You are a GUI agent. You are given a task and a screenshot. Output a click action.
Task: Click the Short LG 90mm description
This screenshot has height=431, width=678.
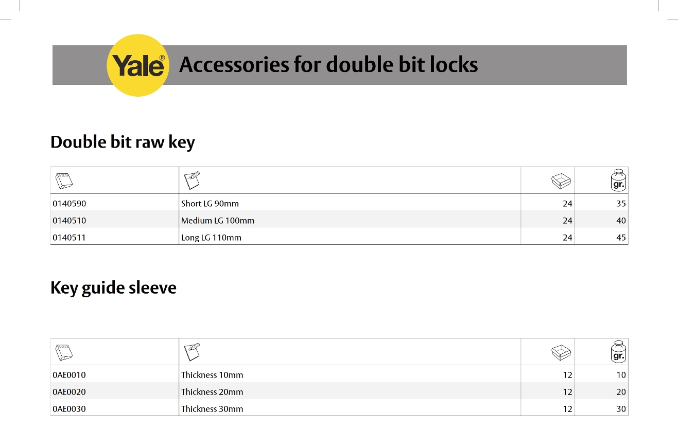(x=210, y=204)
